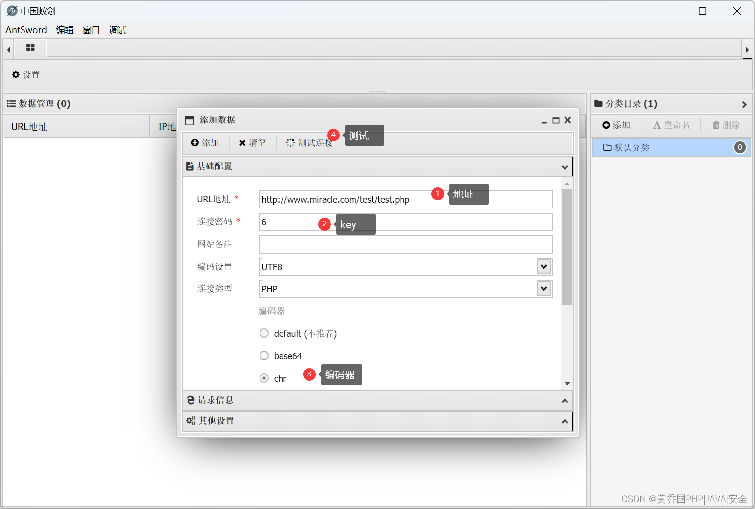Select the home grid tab icon

point(30,48)
